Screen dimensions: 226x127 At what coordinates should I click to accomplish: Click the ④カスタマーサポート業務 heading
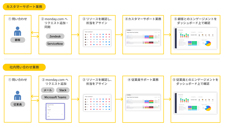[x=143, y=19]
